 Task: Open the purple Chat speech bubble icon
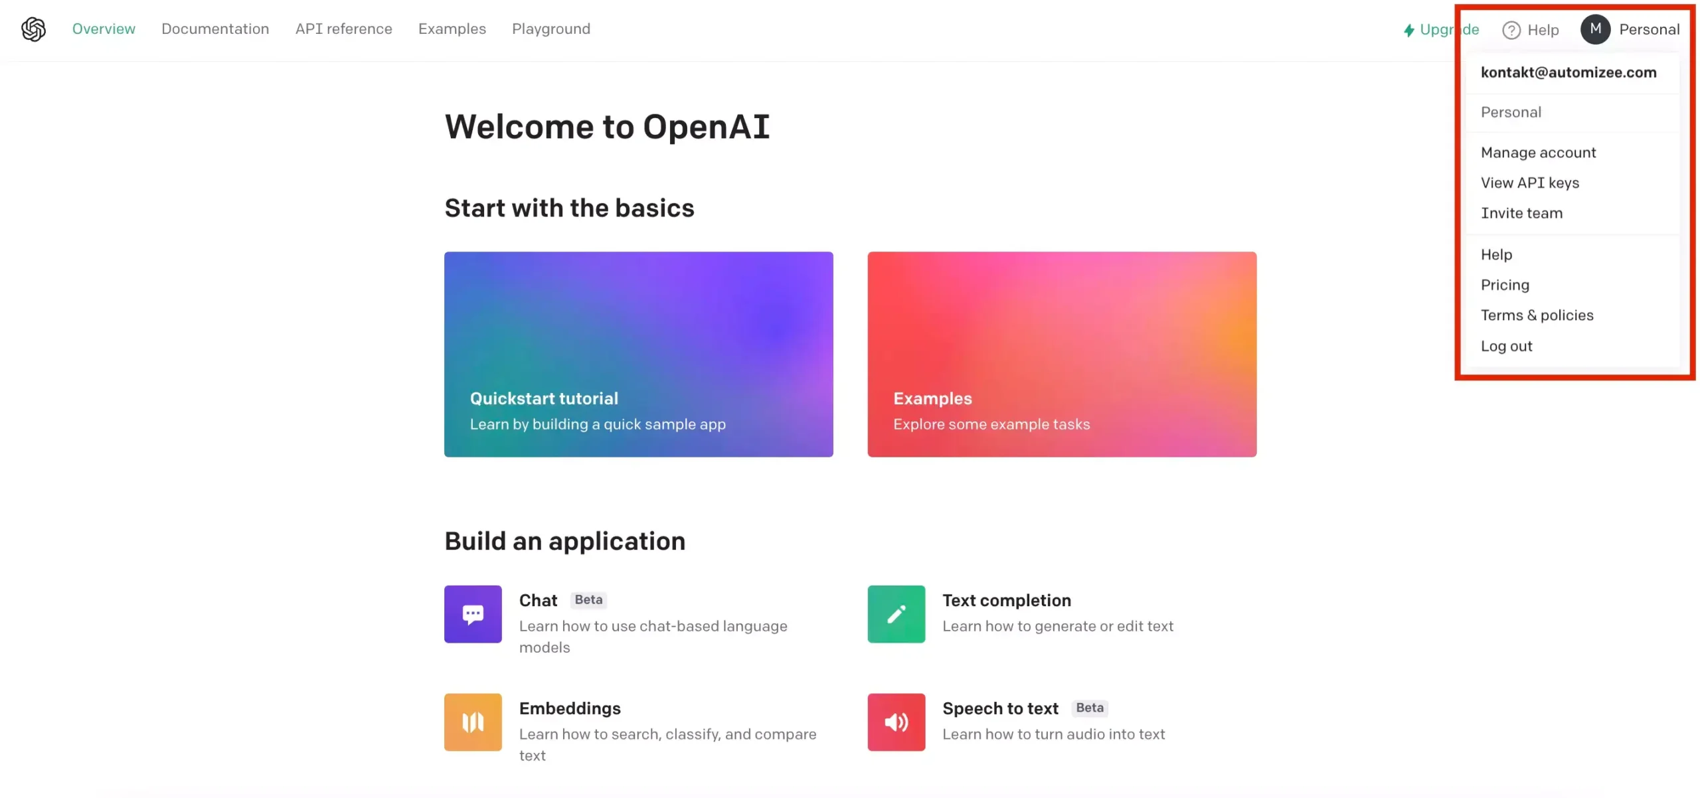(x=473, y=613)
